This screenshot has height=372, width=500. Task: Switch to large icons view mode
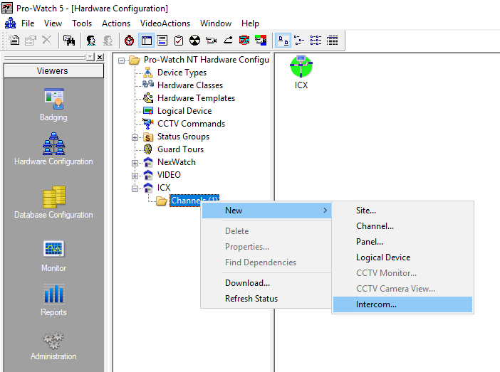click(x=283, y=41)
